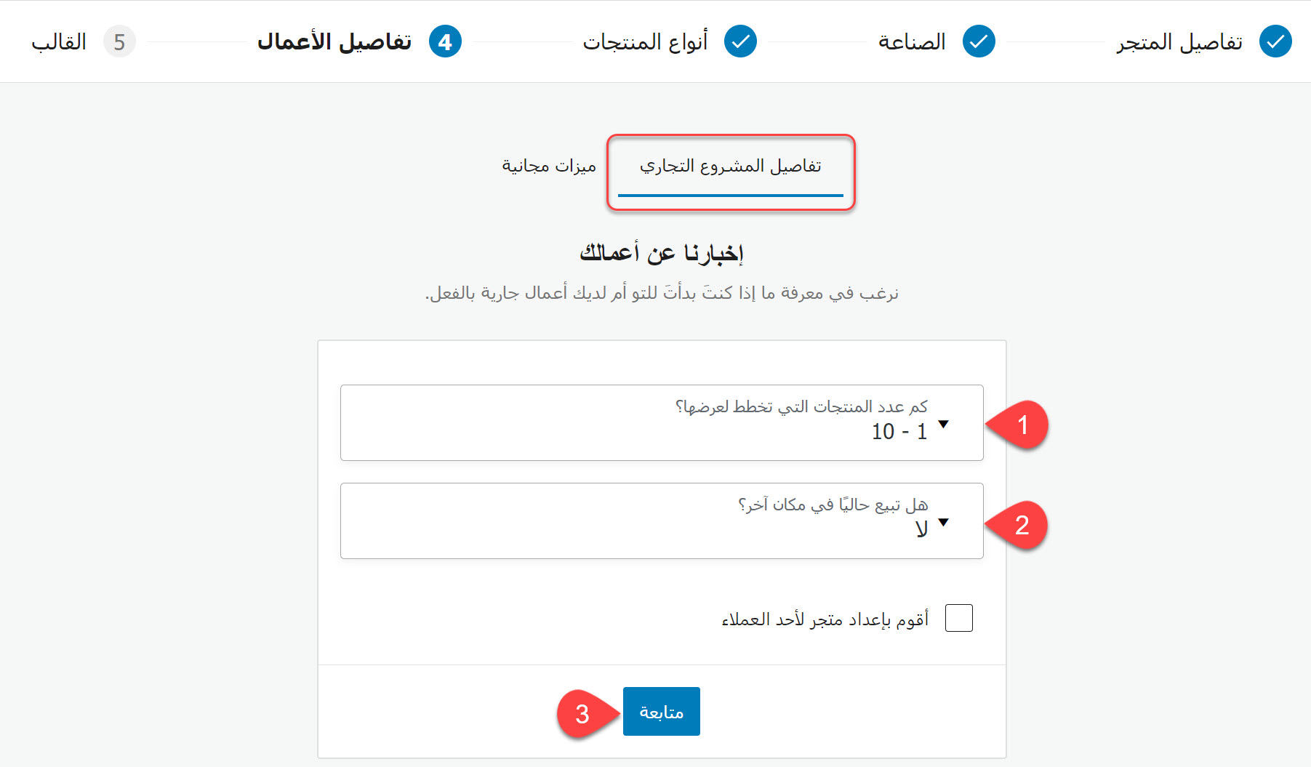1311x767 pixels.
Task: Select the تفاصيل المشروع التجاري tab
Action: coord(730,166)
